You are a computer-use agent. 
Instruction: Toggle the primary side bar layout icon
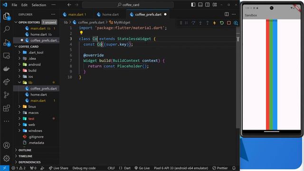(x=193, y=5)
